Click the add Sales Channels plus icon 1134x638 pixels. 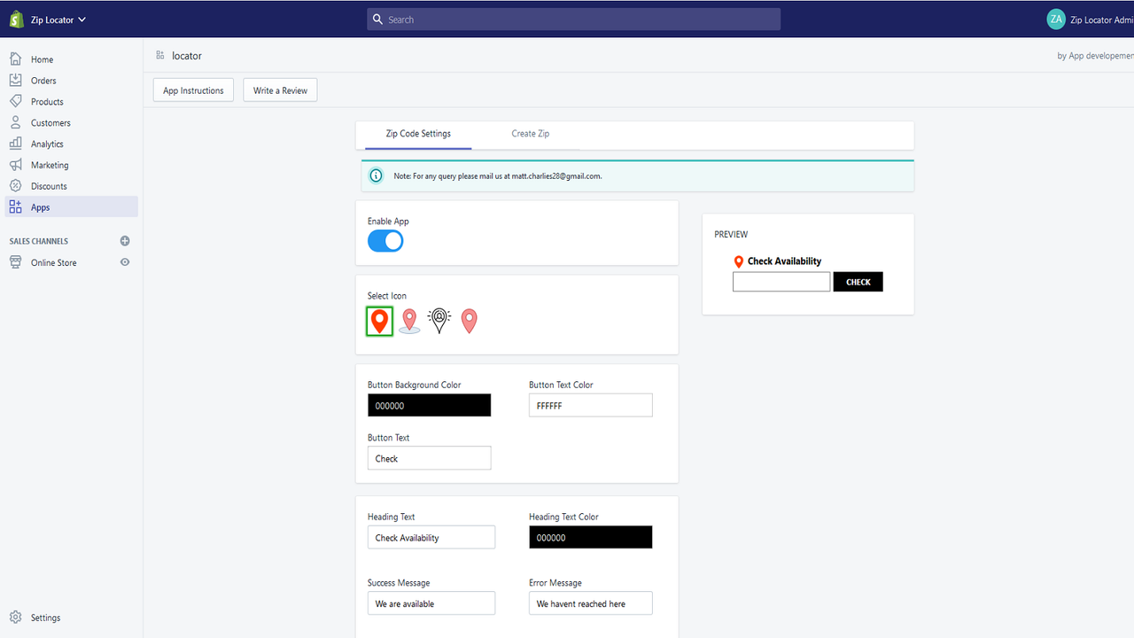125,240
